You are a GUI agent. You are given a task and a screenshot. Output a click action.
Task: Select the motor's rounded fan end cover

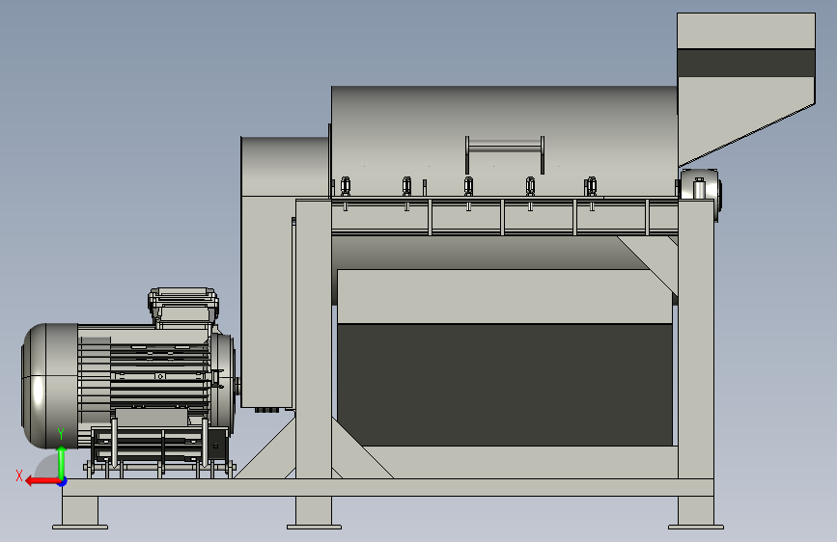(49, 385)
